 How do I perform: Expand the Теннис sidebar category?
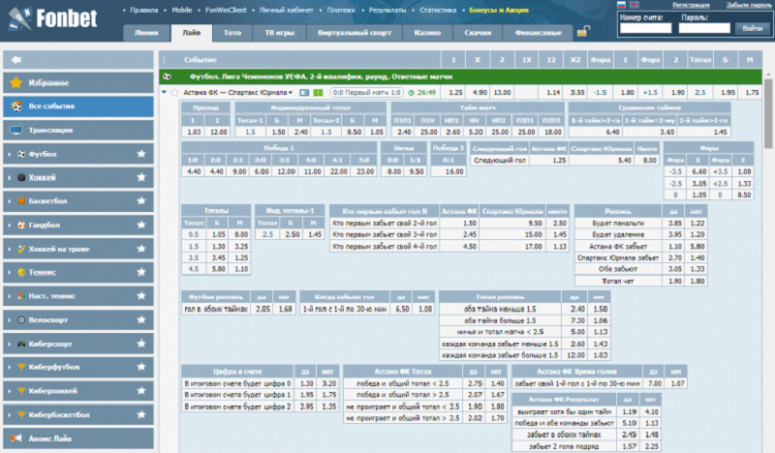pos(10,273)
